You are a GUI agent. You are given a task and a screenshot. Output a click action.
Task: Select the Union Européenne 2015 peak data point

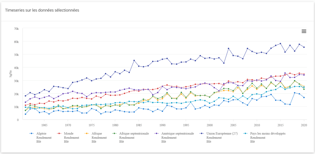pyautogui.click(x=280, y=44)
